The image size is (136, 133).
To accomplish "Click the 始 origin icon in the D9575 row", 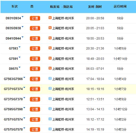I will tap(50, 68).
